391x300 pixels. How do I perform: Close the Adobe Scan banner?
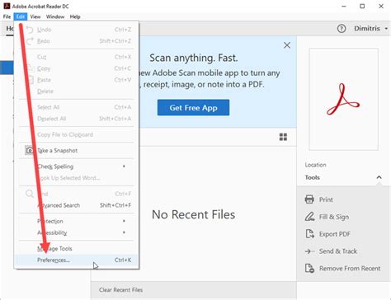tap(287, 45)
